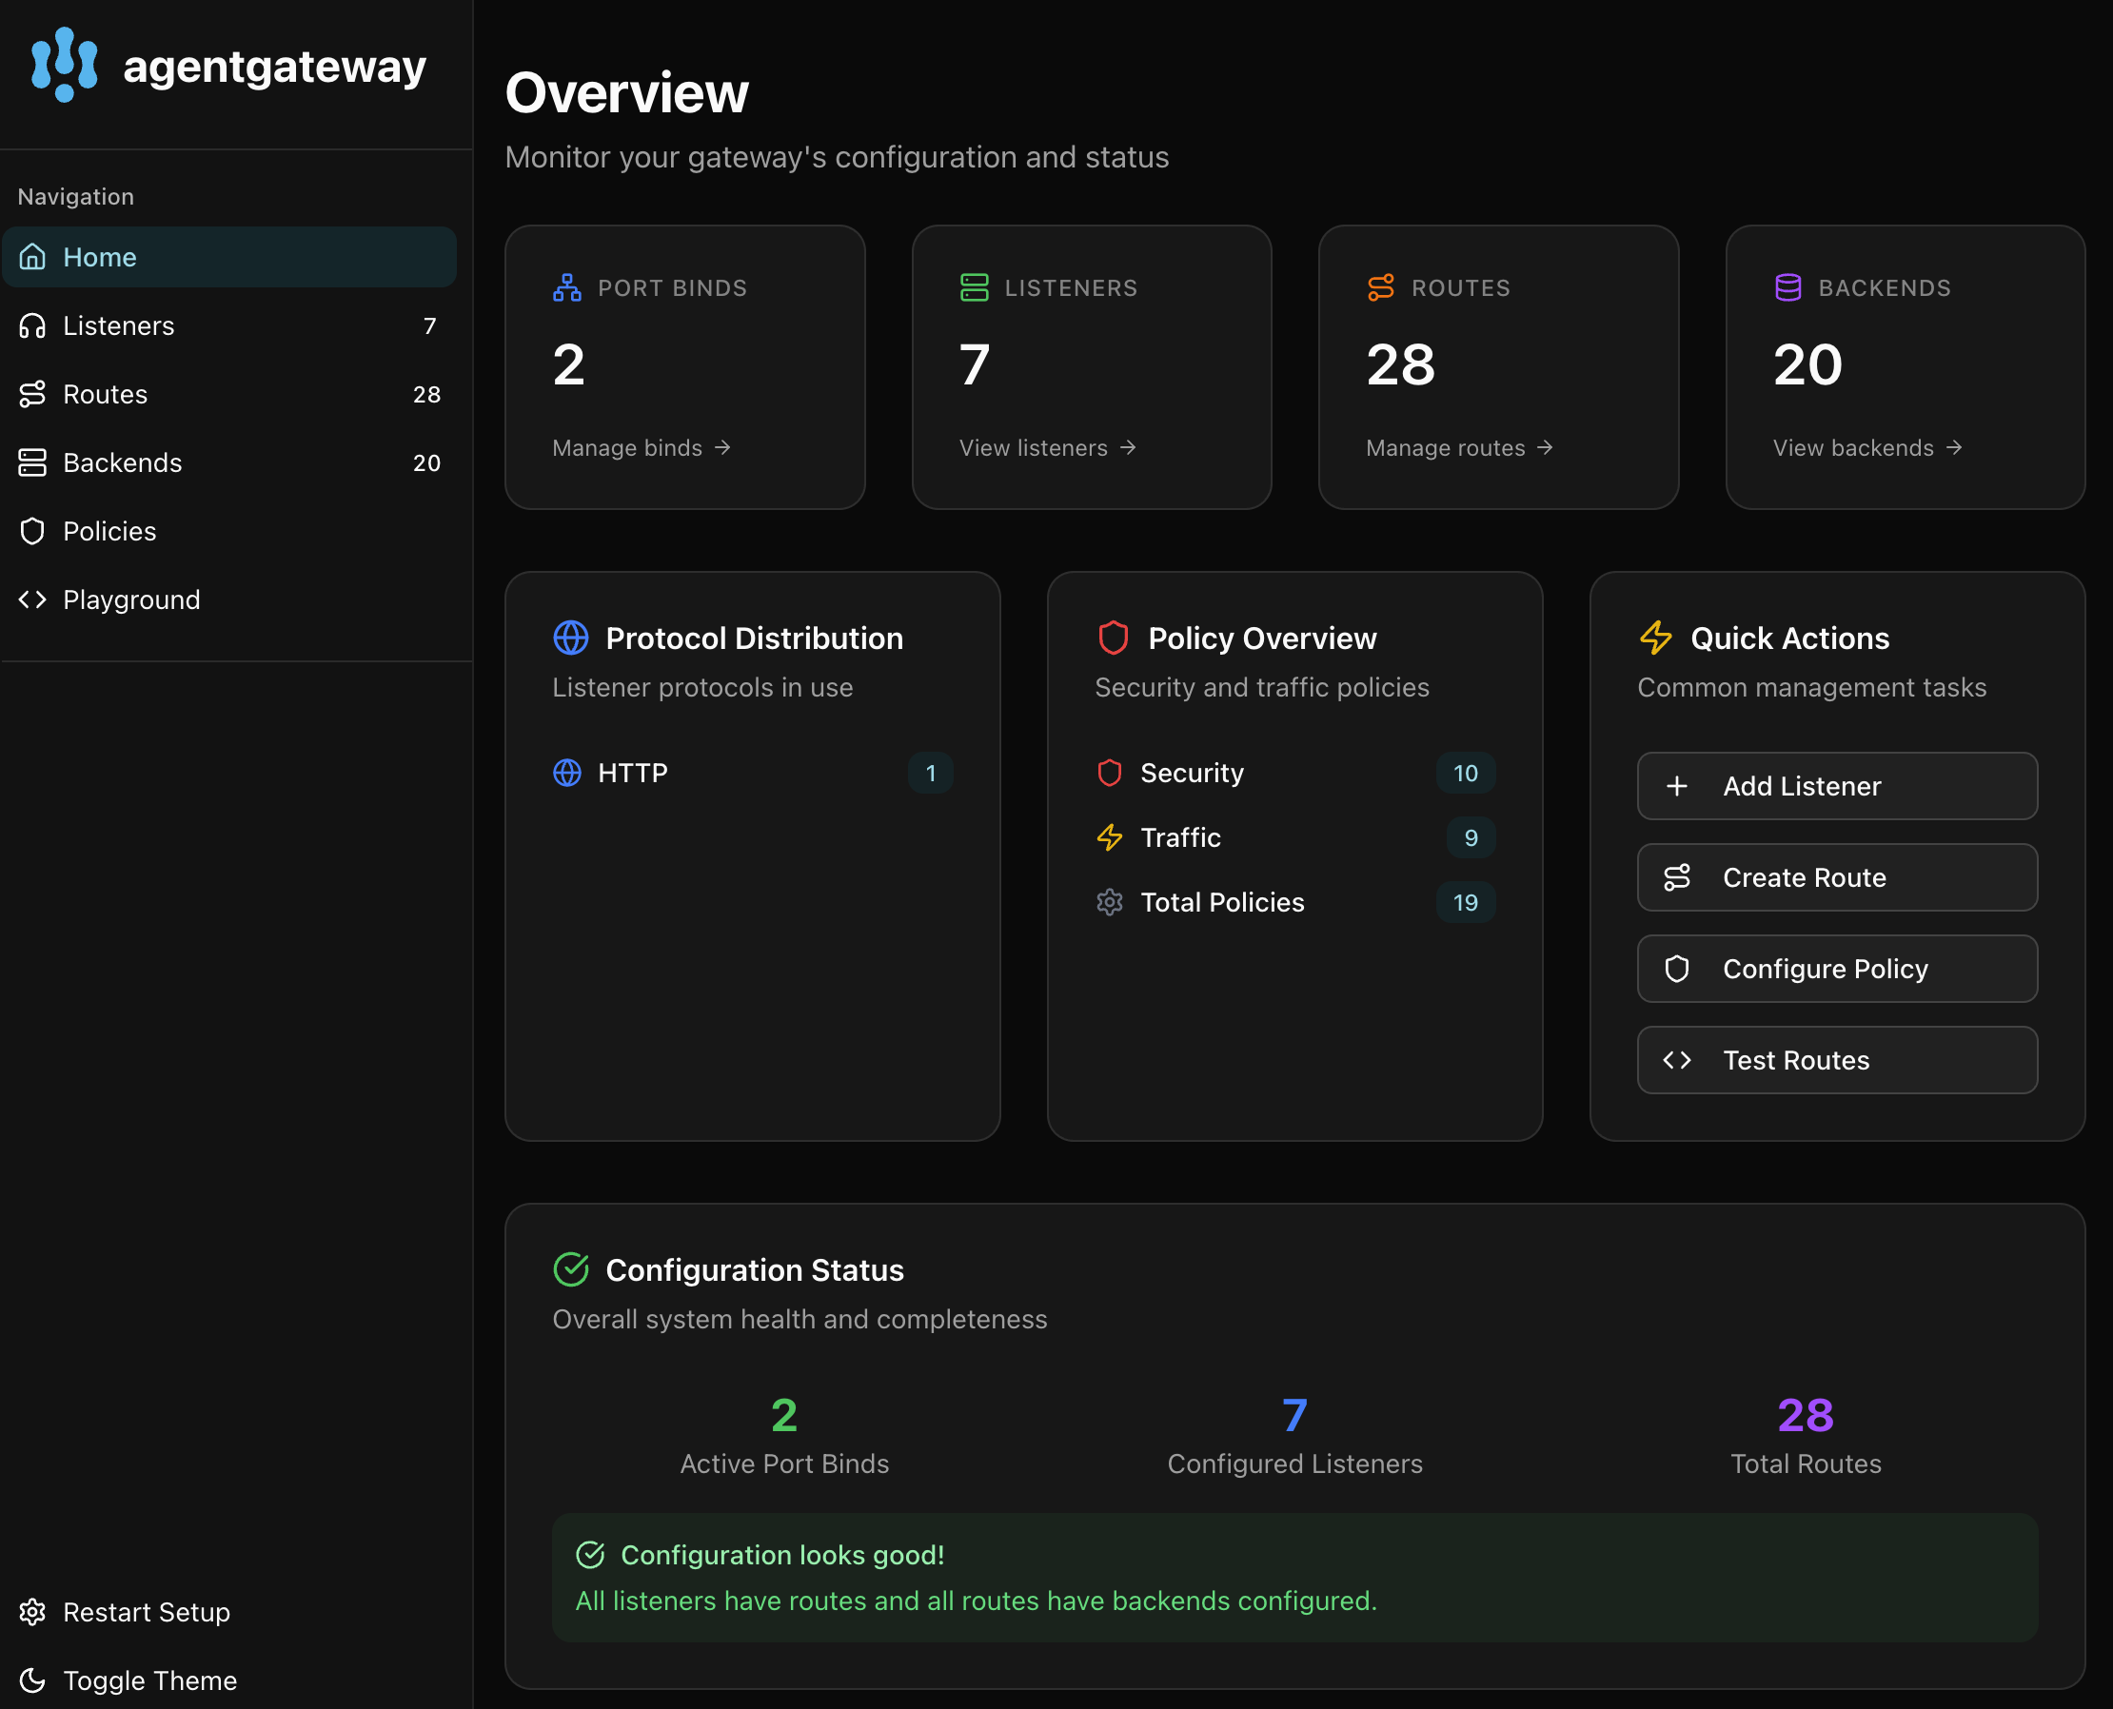Click the gear icon beside Total Policies
Image resolution: width=2113 pixels, height=1709 pixels.
[x=1110, y=902]
